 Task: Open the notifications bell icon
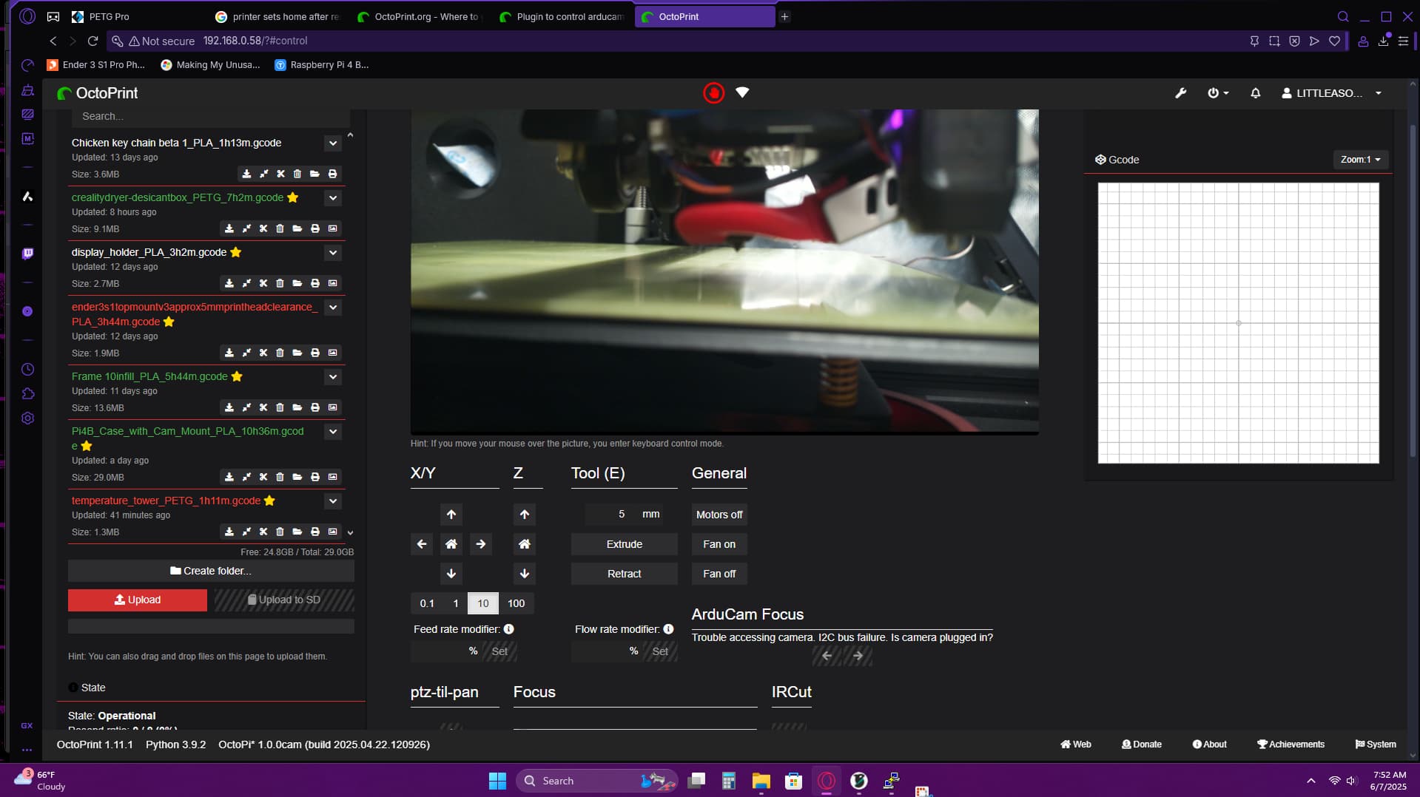[1255, 93]
